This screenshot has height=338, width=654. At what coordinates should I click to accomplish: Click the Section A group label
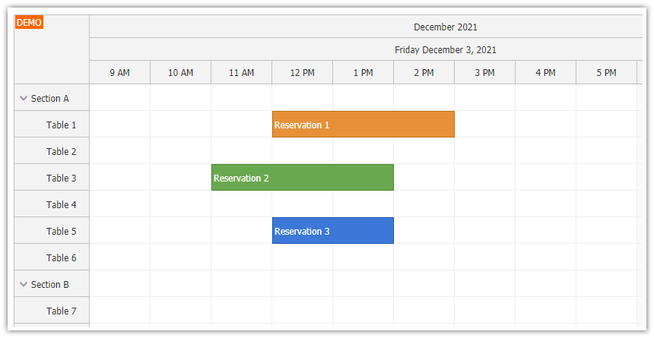(x=50, y=99)
